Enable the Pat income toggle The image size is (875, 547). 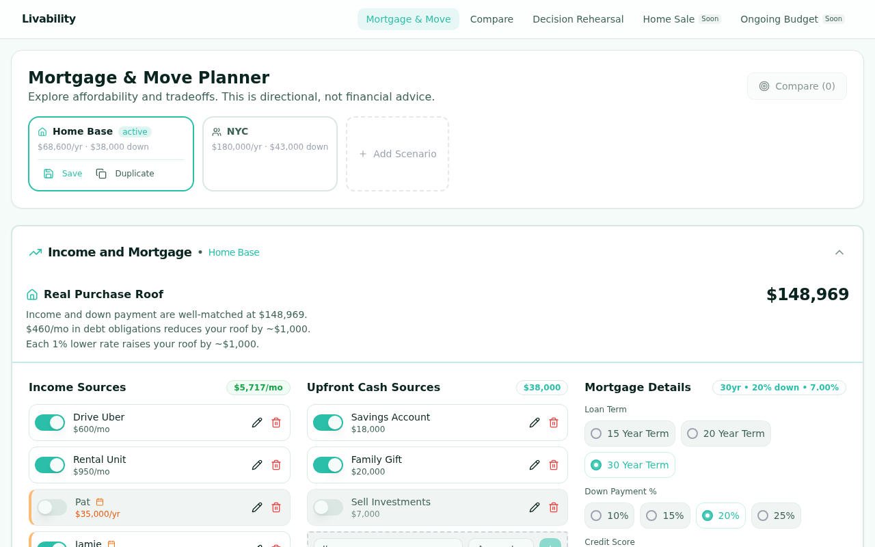click(52, 507)
